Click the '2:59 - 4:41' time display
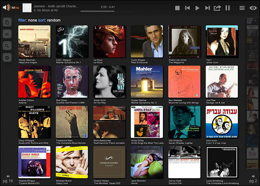 click(x=108, y=7)
